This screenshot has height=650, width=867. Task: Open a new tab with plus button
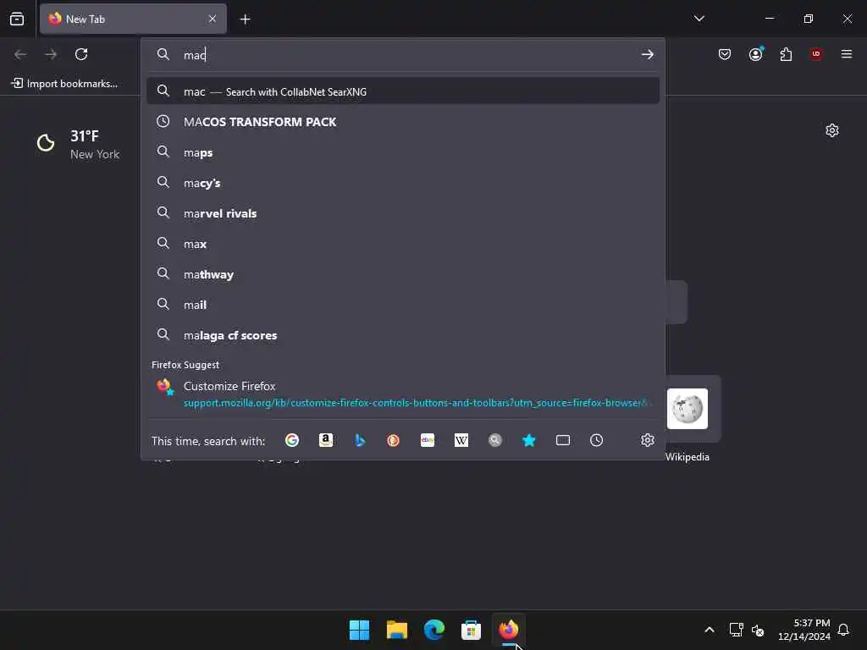[245, 19]
